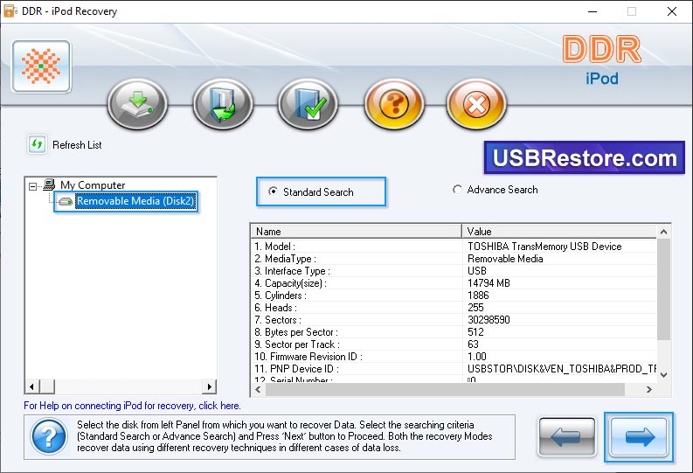This screenshot has width=693, height=473.
Task: Click the open book with arrow icon
Action: pos(223,104)
